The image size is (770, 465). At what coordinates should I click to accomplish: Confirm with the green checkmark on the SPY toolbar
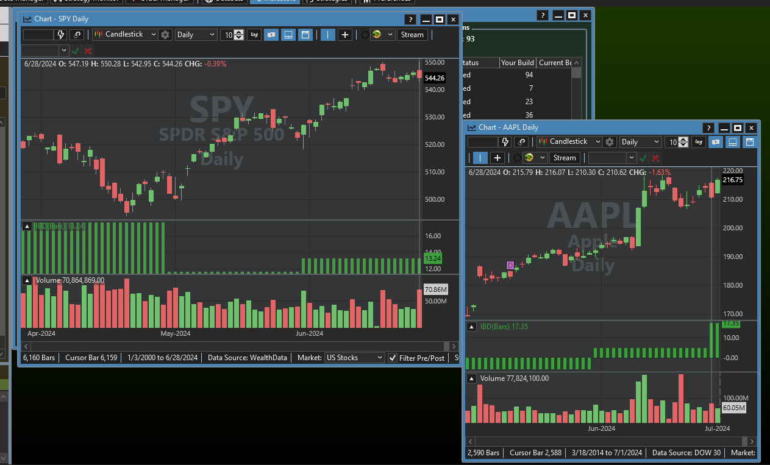[75, 50]
